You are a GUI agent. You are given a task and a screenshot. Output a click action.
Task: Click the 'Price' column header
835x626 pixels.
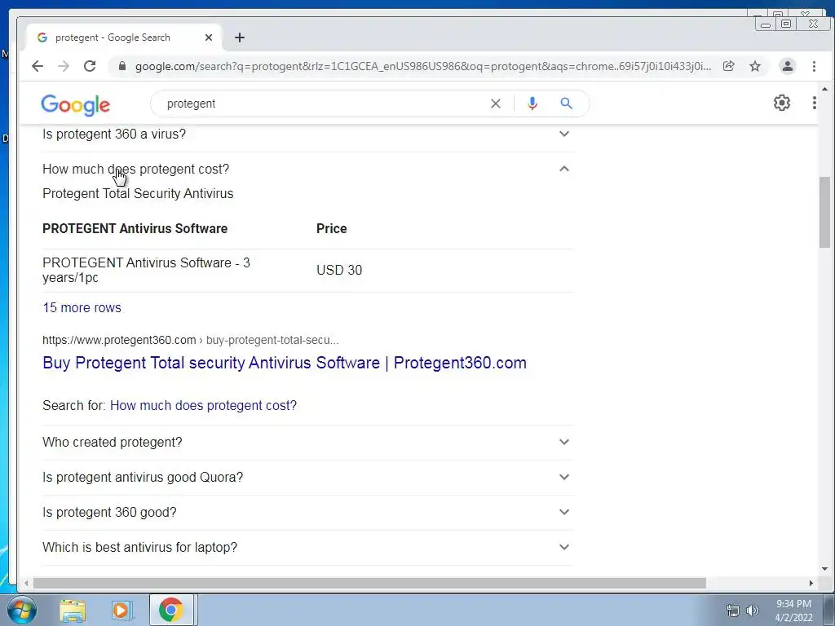(x=331, y=229)
